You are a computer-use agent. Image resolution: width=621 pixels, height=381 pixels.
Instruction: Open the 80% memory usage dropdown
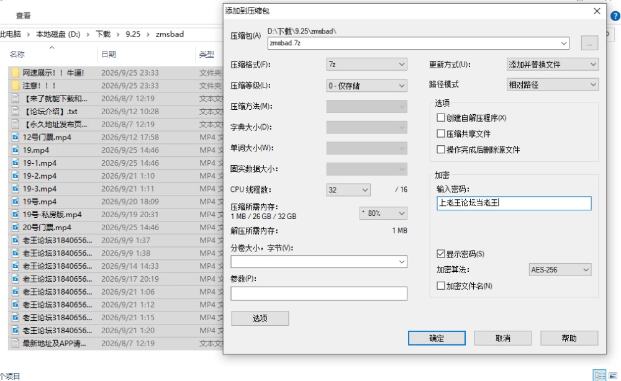383,213
